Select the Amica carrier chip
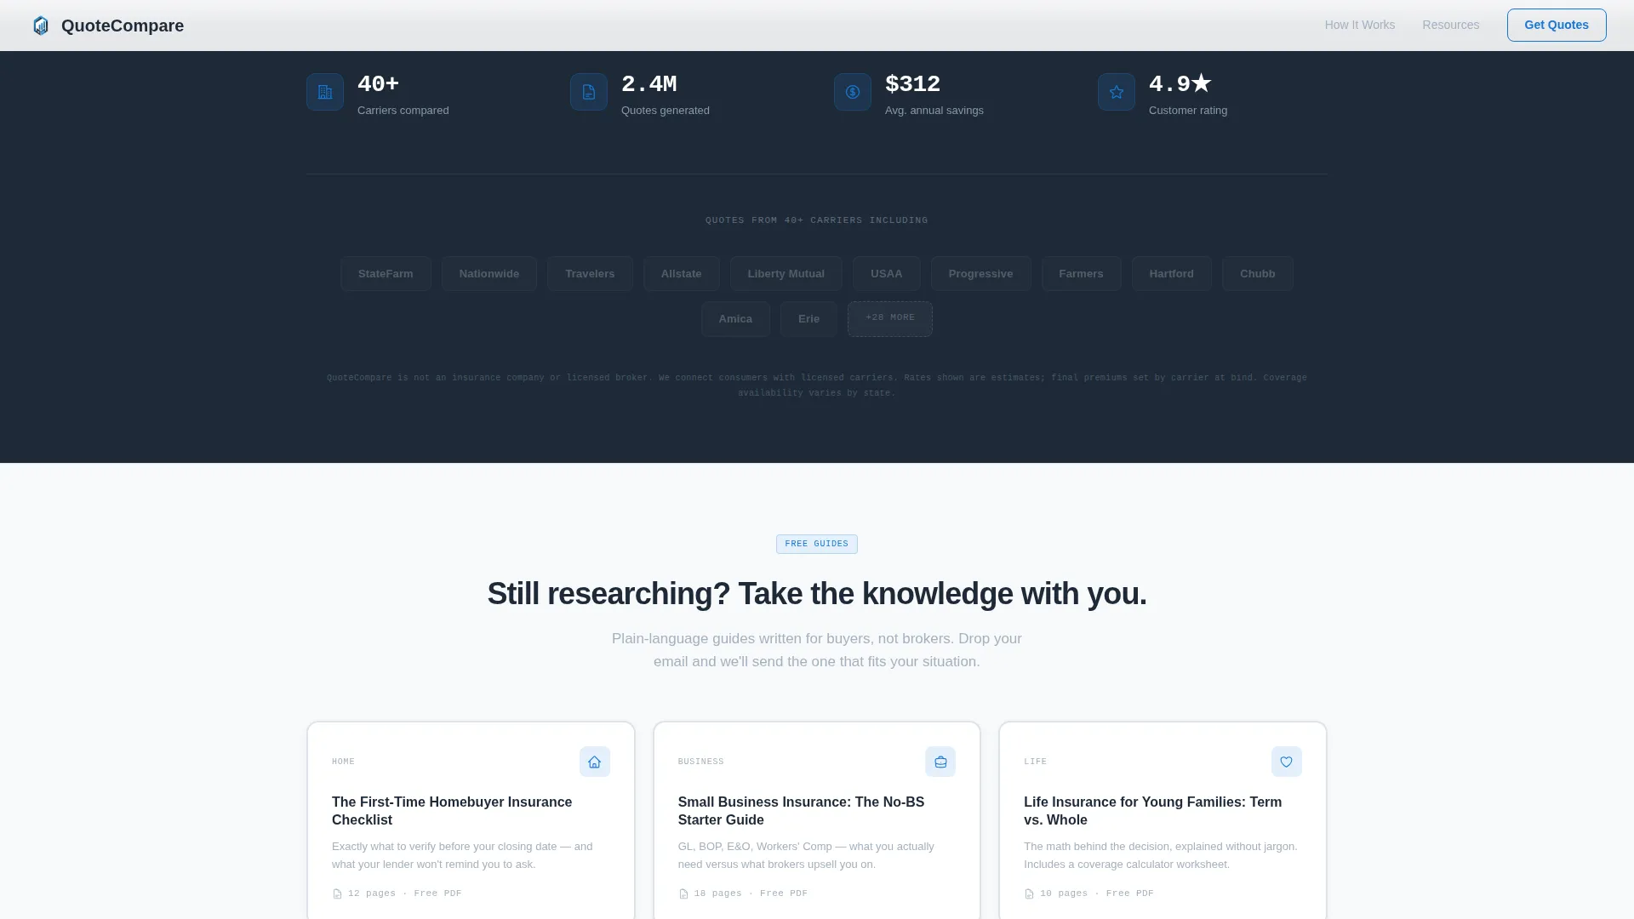The height and width of the screenshot is (919, 1634). [x=735, y=319]
